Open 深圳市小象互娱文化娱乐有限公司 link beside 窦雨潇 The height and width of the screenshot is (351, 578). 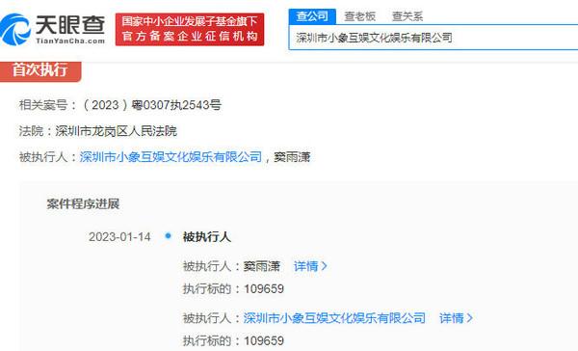[x=171, y=157]
